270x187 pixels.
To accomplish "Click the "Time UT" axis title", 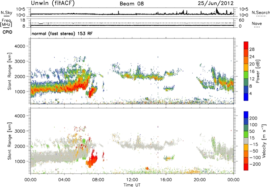I will 132,185.
